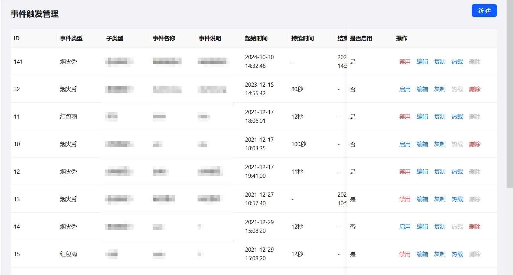Screen dimensions: 513x275
Task: Click the 新建 button
Action: [x=484, y=11]
